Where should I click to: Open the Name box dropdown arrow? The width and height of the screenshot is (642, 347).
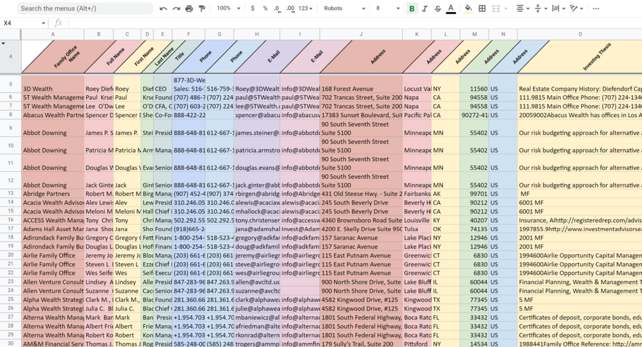pyautogui.click(x=43, y=24)
